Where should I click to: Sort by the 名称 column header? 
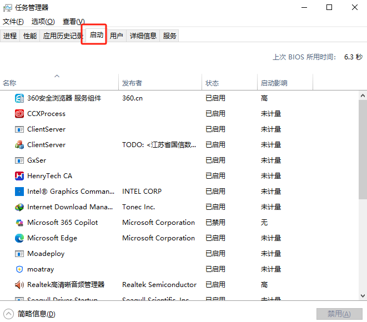59,83
